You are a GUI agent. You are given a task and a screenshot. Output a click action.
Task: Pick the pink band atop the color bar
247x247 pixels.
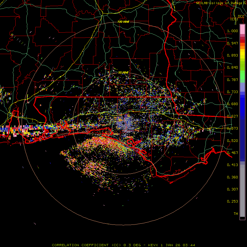coord(242,29)
